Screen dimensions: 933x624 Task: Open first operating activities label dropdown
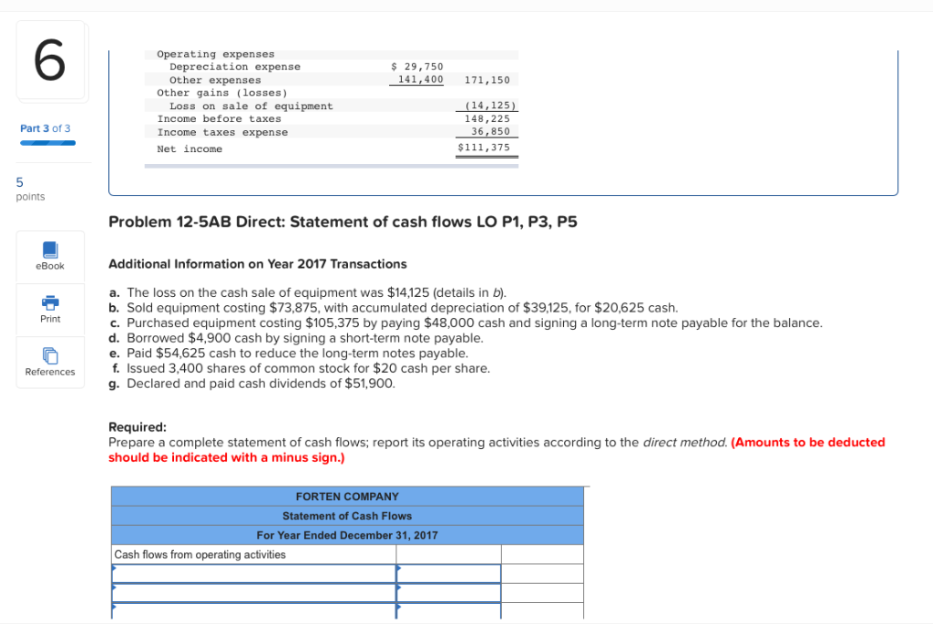[x=253, y=573]
